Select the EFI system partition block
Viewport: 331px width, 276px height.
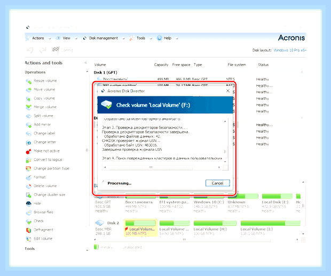[x=175, y=202]
